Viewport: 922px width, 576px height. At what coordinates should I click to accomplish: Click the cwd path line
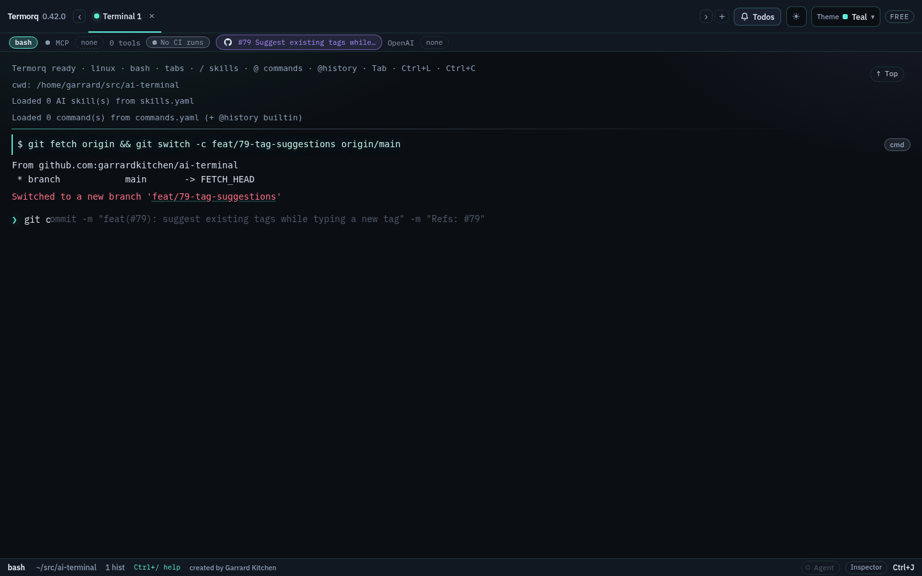[95, 85]
